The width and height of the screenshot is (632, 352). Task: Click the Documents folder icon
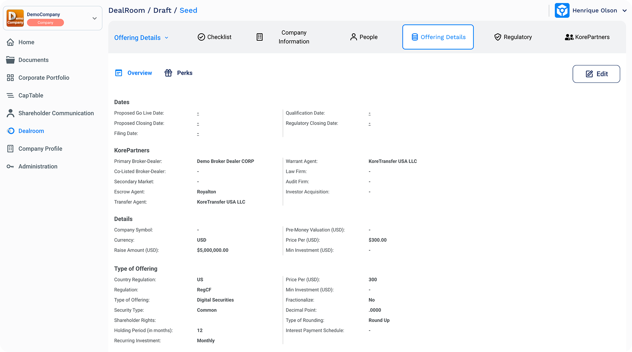point(10,60)
